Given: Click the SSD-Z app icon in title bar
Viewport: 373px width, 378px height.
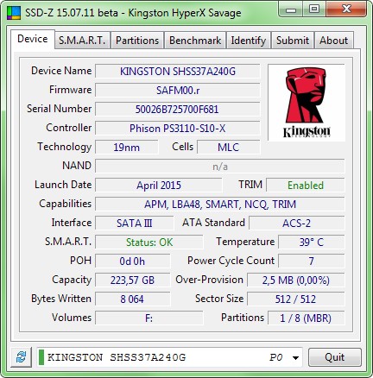Looking at the screenshot, I should point(14,13).
